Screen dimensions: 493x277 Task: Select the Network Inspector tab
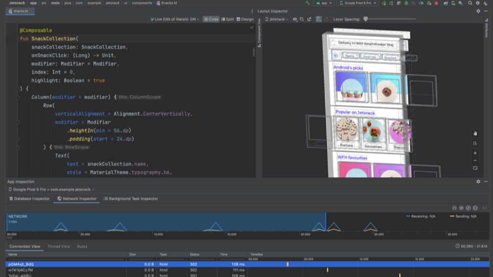[x=77, y=199]
